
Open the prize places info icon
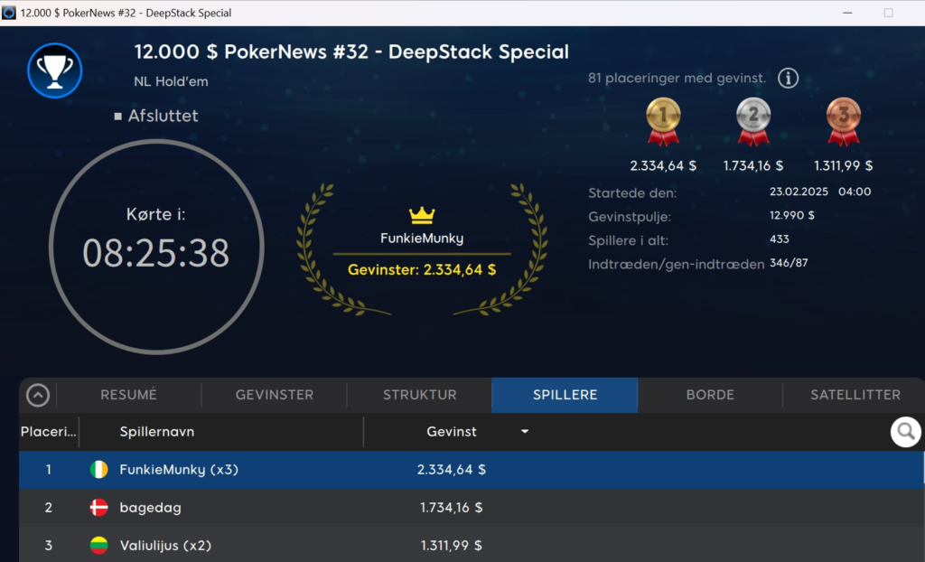point(788,78)
